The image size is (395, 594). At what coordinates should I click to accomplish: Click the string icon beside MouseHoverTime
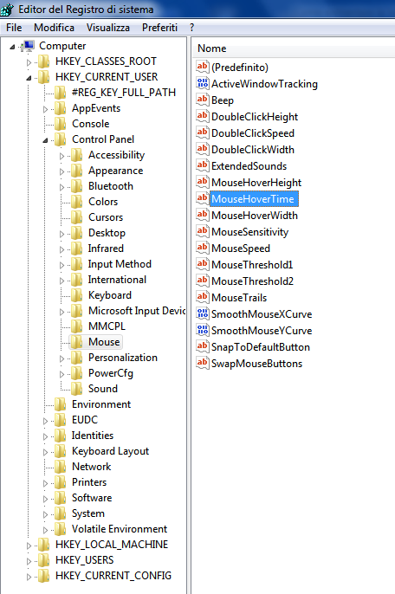coord(203,198)
